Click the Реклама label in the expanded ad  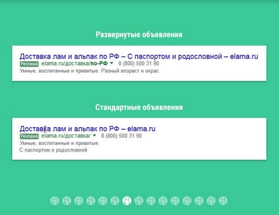29,64
